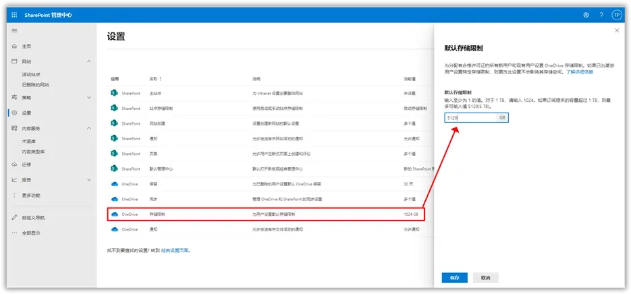Viewport: 631px width, 294px height.
Task: Click the SharePoint icon in 主站点 row
Action: 114,93
